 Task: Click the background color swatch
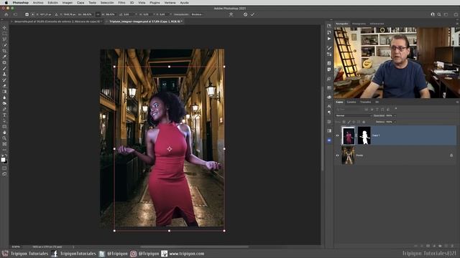[x=6, y=162]
